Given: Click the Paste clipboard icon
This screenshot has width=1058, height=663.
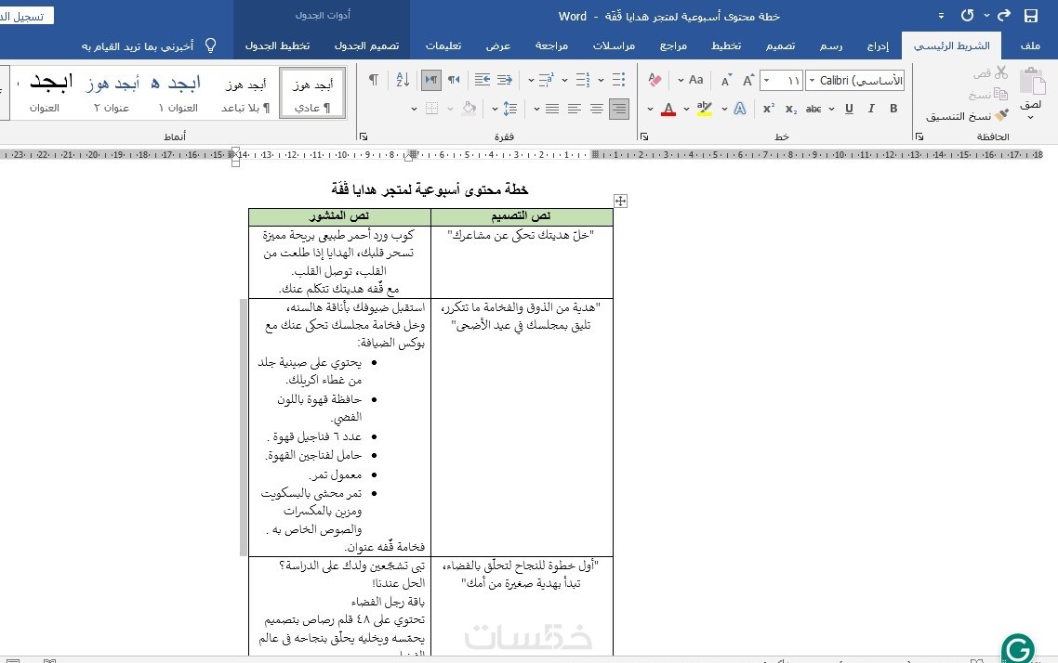Looking at the screenshot, I should click(1032, 83).
